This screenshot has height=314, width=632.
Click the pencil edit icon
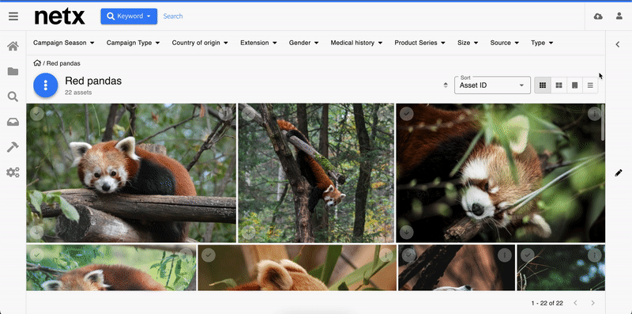tap(619, 172)
